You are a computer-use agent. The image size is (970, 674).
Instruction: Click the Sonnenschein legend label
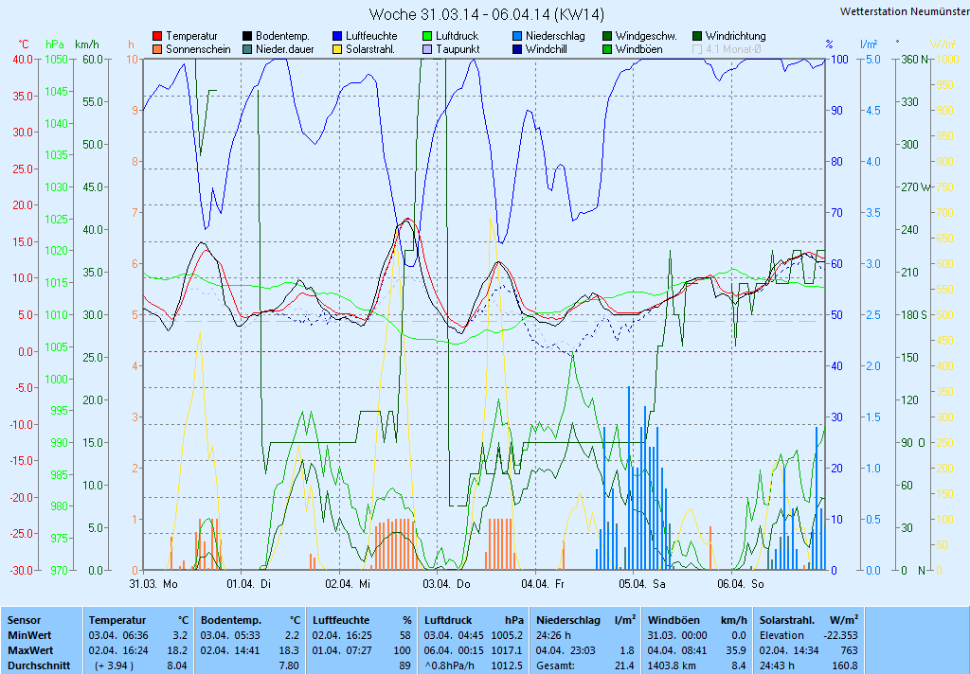tap(198, 49)
